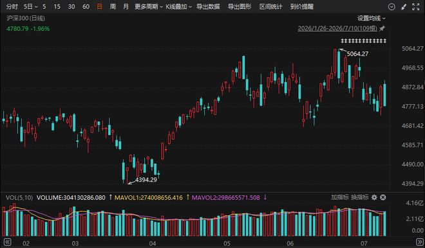
Task: Select the 60-minute period
Action: click(86, 7)
